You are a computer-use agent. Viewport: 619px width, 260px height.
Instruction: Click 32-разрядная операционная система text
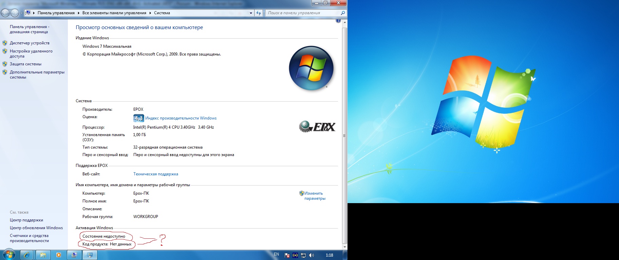point(168,147)
